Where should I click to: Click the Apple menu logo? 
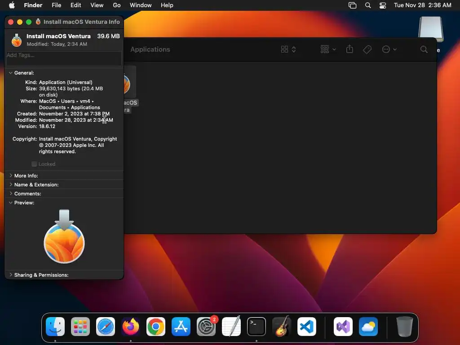point(12,5)
